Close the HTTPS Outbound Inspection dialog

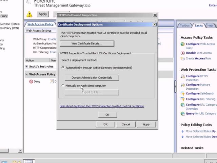point(155,15)
